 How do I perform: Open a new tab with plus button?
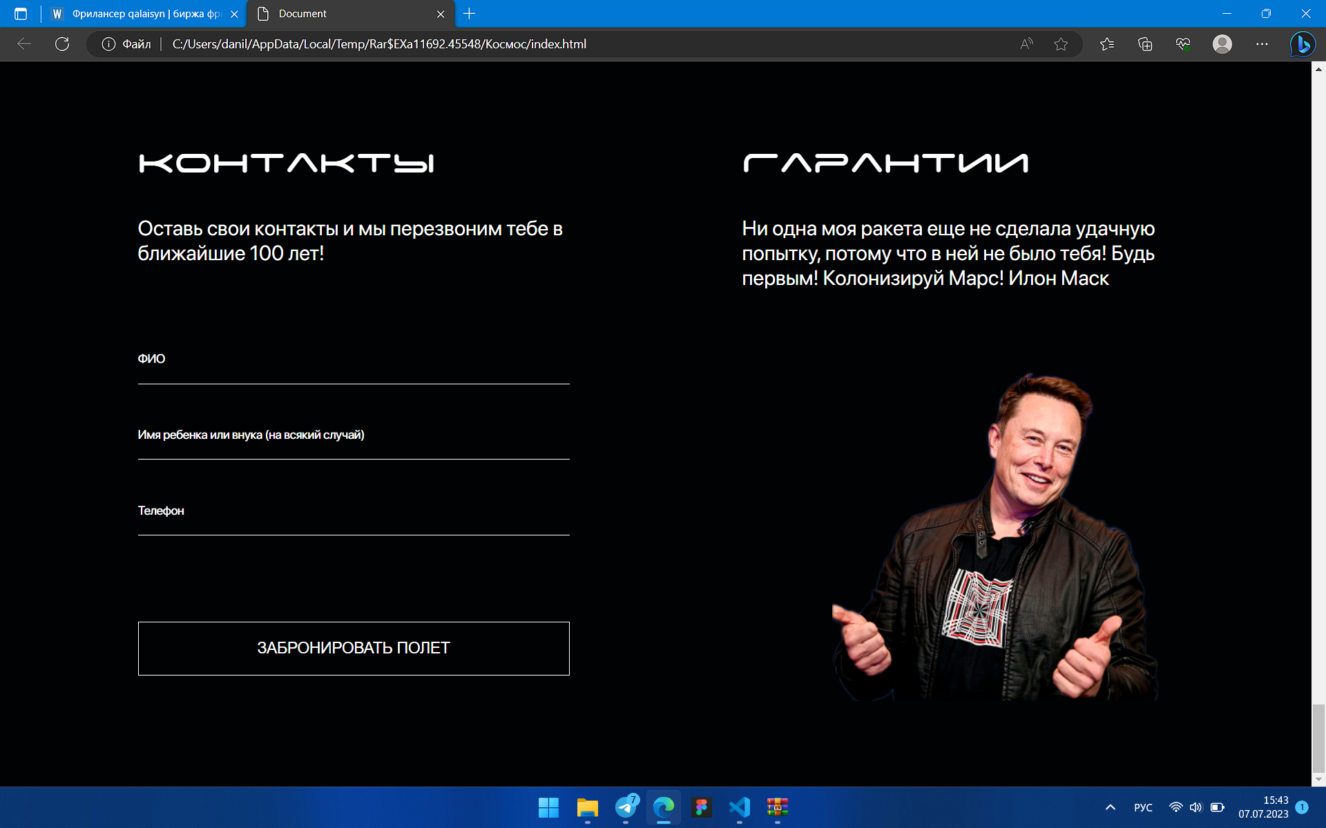[x=470, y=14]
